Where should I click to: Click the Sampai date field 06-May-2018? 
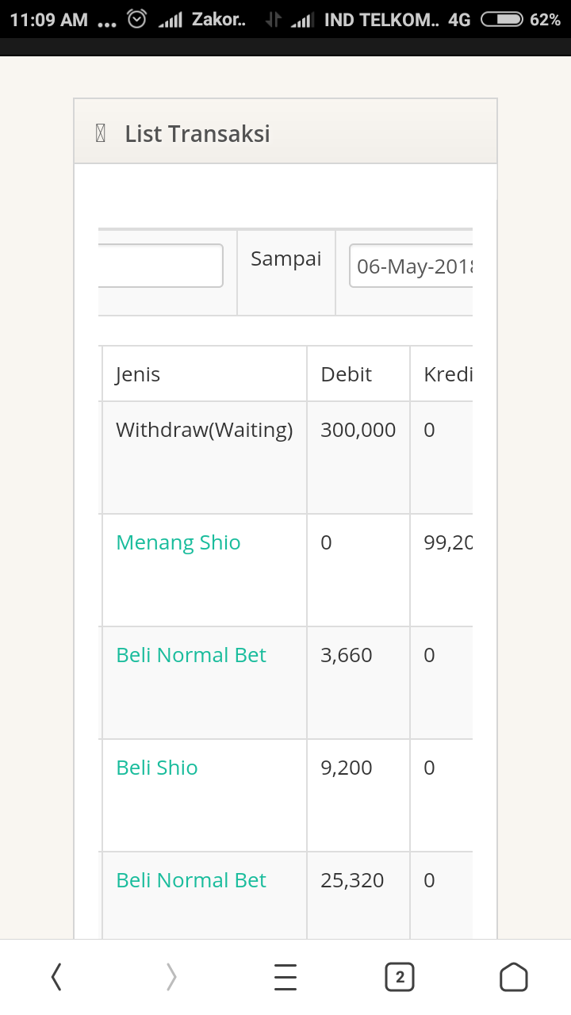[412, 266]
